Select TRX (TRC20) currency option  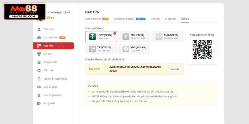coord(101,49)
